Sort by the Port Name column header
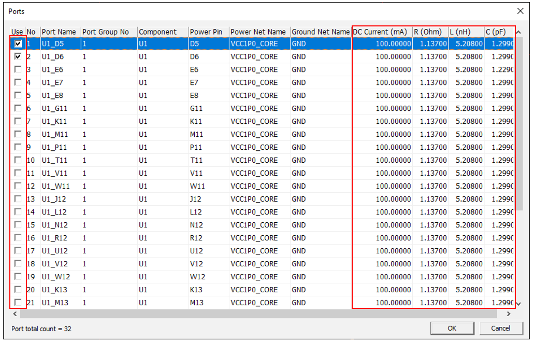This screenshot has width=534, height=343. (60, 32)
